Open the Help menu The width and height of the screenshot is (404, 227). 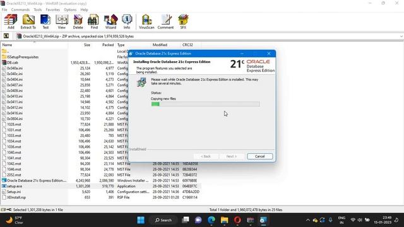tap(84, 10)
